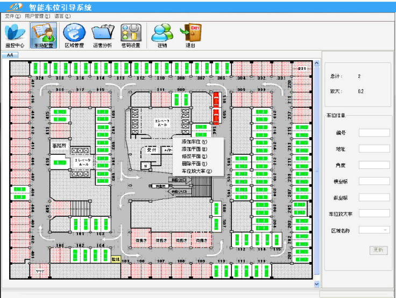Choose 添加平面 from context menu

(x=194, y=149)
